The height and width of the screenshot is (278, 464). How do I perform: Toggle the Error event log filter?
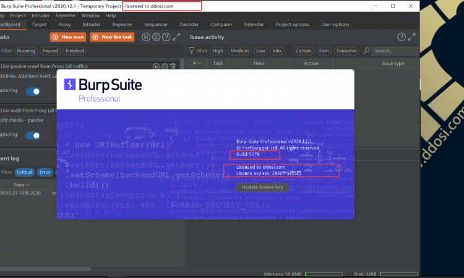click(x=45, y=172)
